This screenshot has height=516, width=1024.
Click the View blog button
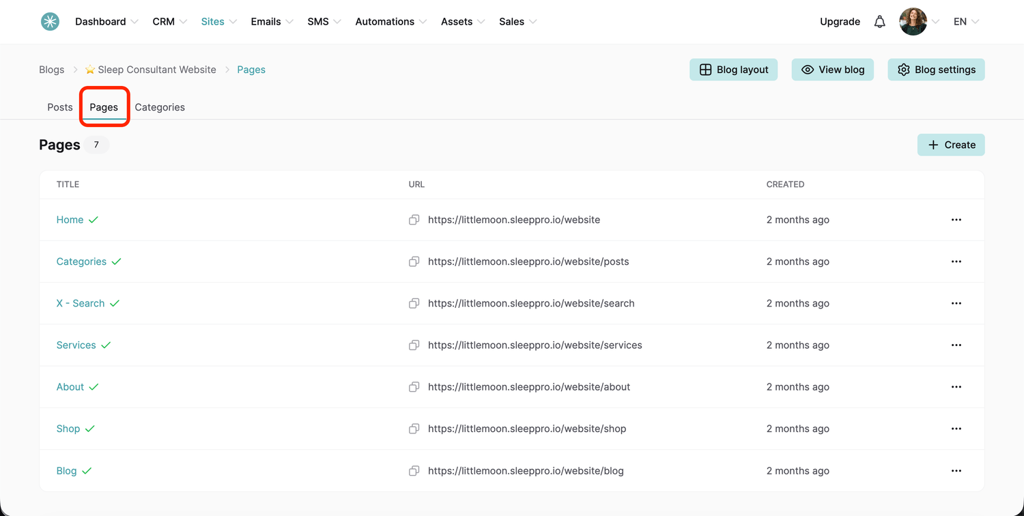click(833, 70)
